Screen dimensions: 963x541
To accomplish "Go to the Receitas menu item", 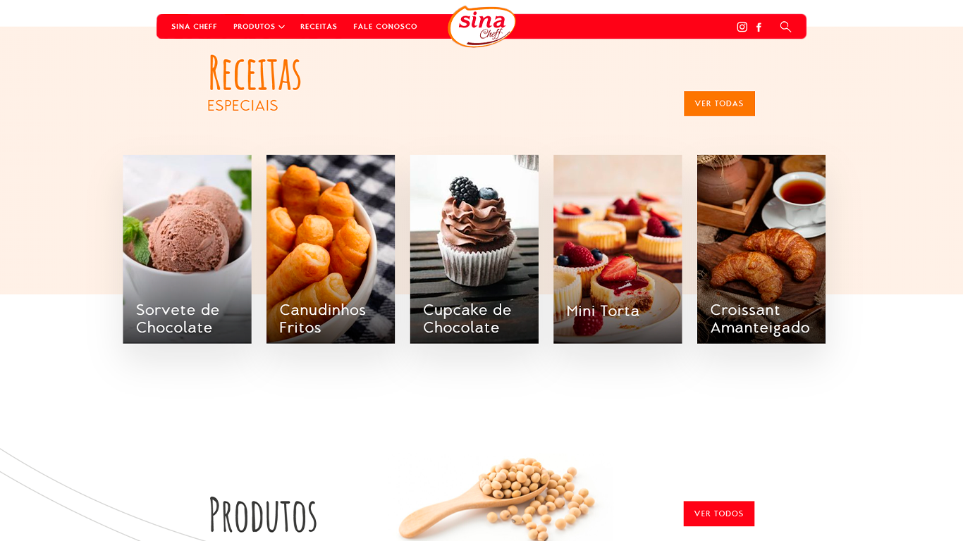I will [x=319, y=27].
